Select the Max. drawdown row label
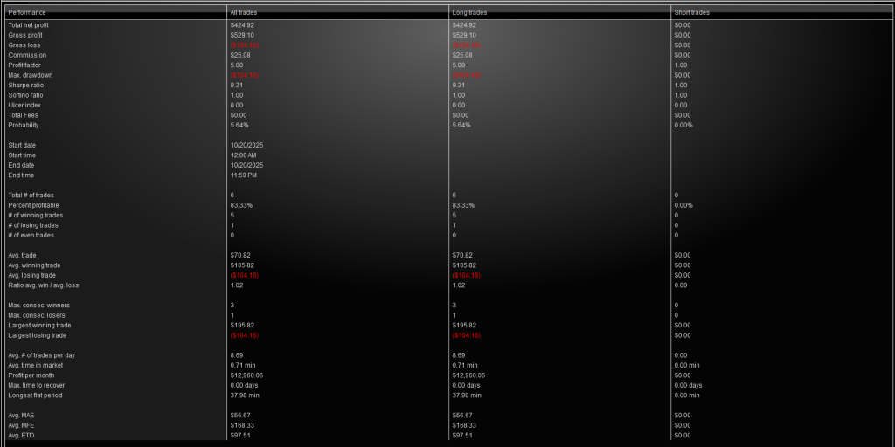The height and width of the screenshot is (447, 895). coord(31,75)
